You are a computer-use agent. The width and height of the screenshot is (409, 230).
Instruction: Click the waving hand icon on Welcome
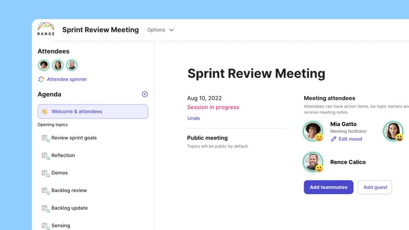point(45,112)
